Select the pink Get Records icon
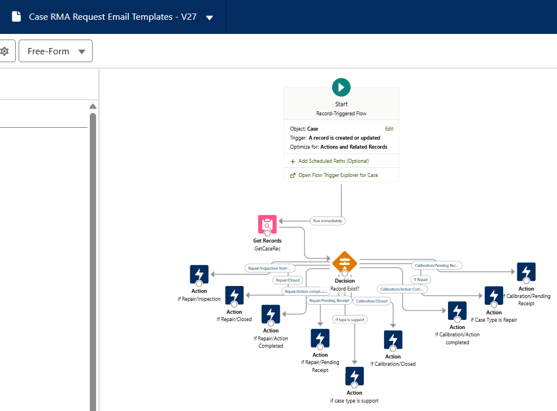 click(x=267, y=224)
